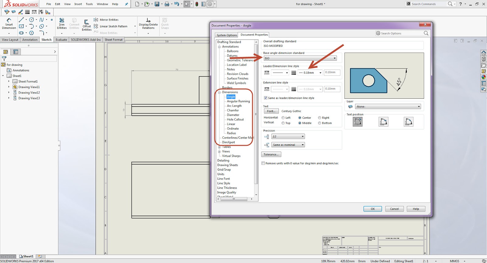Open the PropertyManager tab icon
Screen dimensions: 487x263
coord(16,52)
